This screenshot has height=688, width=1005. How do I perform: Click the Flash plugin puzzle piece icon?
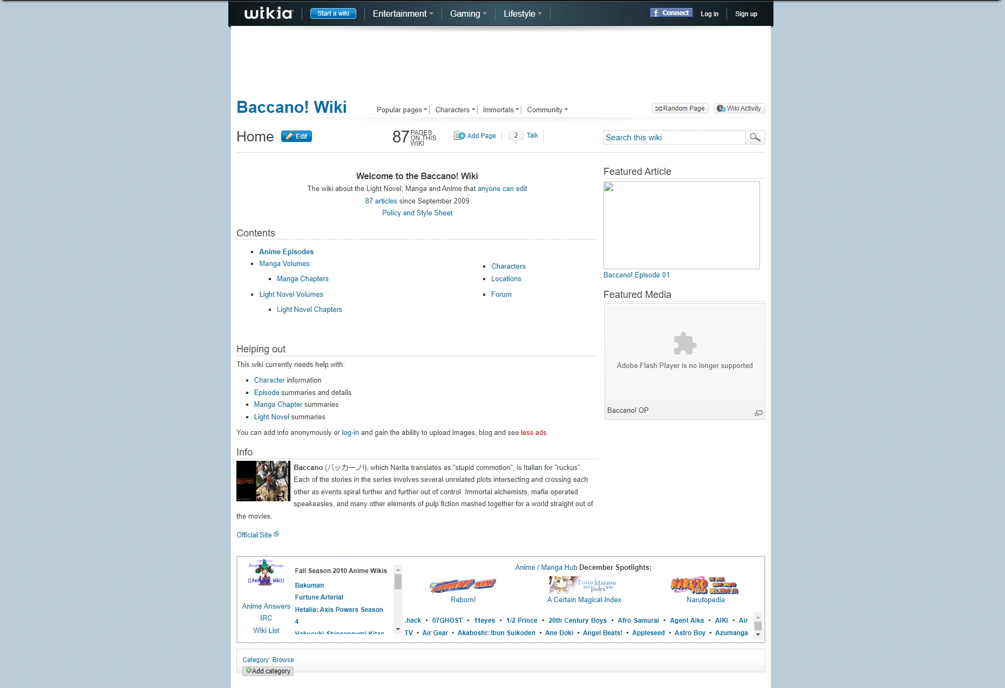(x=685, y=343)
